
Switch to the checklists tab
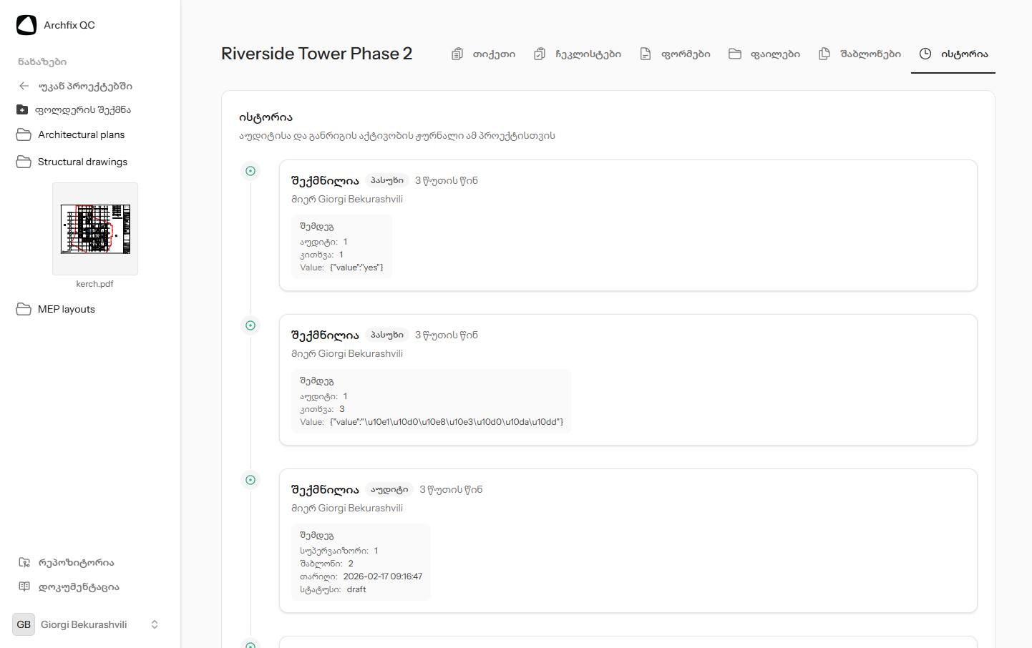578,54
